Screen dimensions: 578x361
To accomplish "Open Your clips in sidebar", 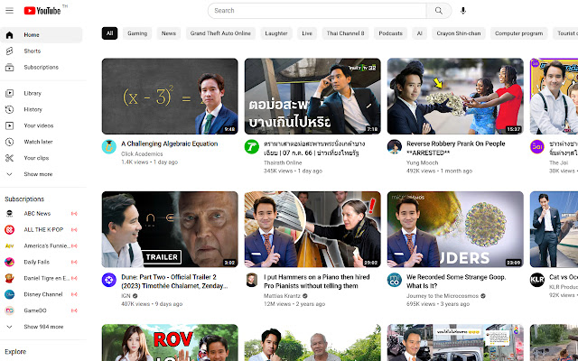I will click(36, 158).
